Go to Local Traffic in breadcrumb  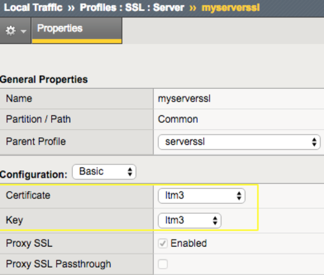click(32, 8)
